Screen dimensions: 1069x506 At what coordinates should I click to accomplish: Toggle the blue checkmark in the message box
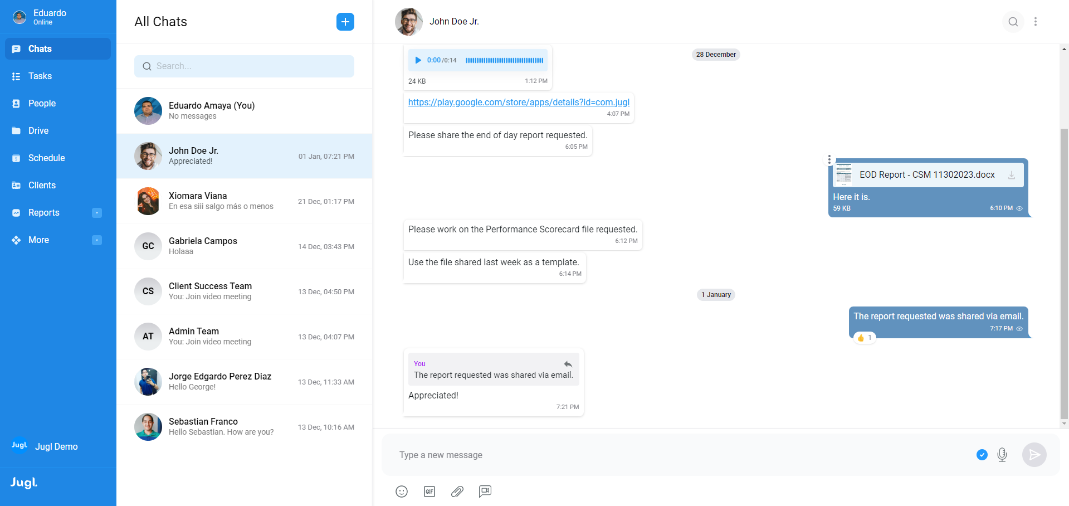(x=982, y=455)
